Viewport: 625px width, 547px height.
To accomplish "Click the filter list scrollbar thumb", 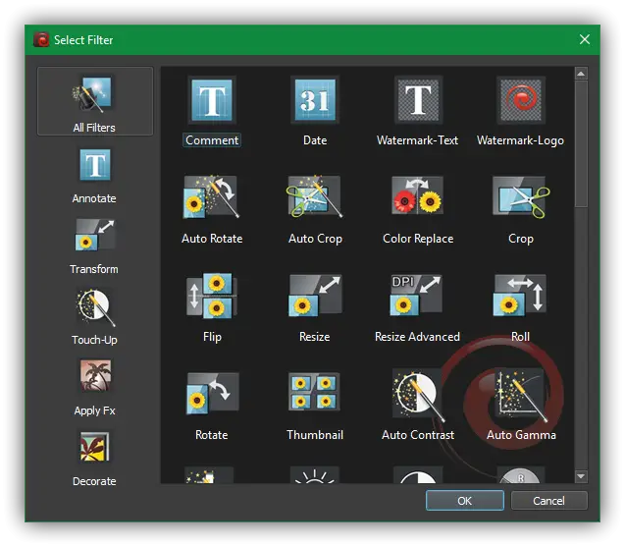I will tap(581, 143).
